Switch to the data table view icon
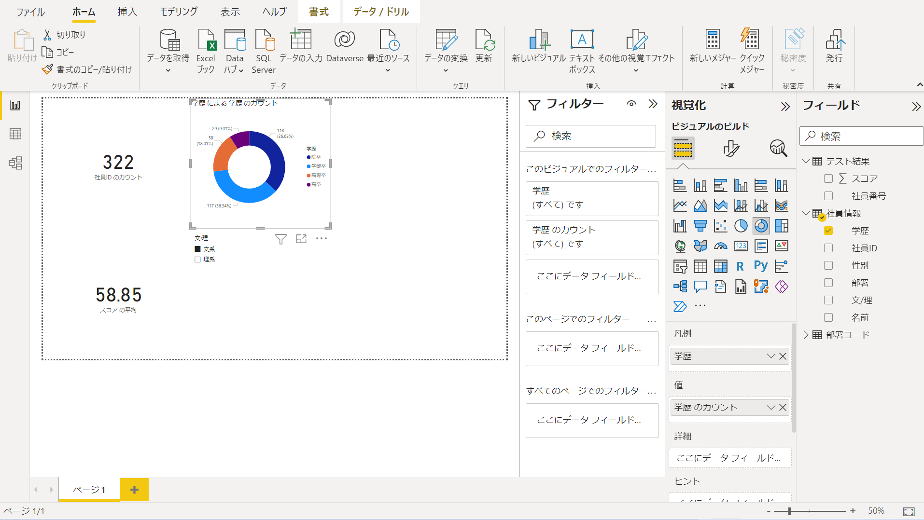The height and width of the screenshot is (520, 924). [15, 134]
